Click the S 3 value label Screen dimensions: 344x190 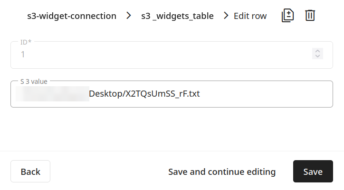[x=33, y=81]
